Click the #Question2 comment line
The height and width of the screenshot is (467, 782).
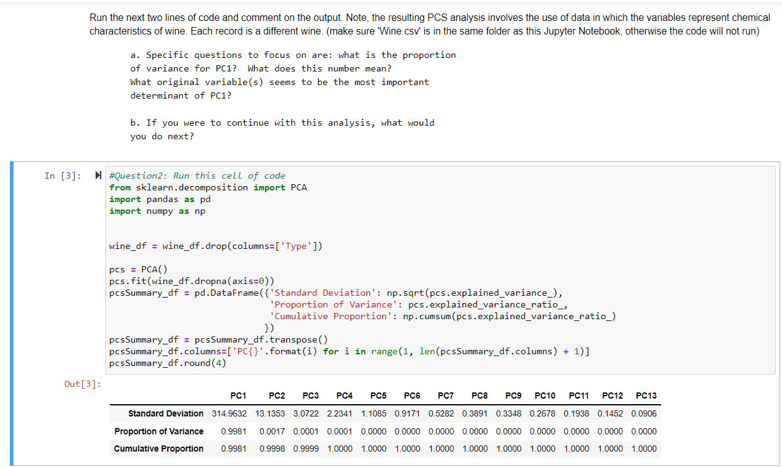coord(196,176)
